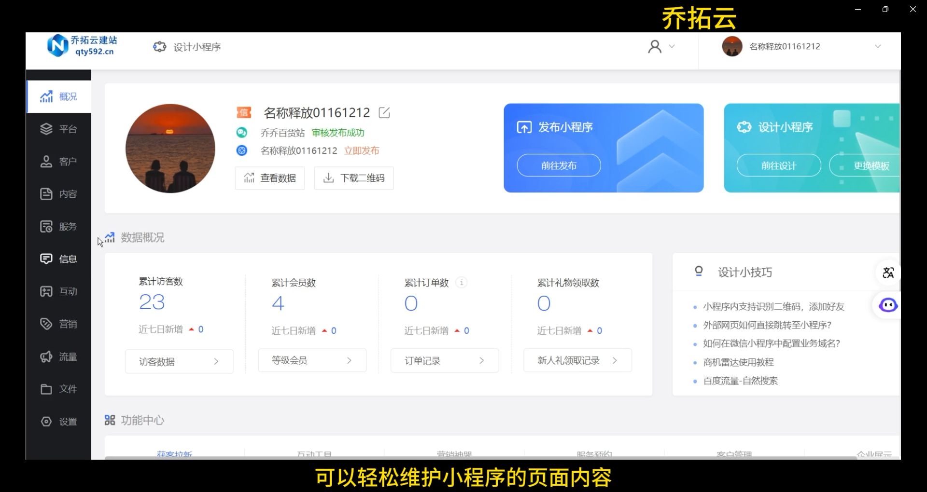
Task: Open tip 小程序内支持识别二维码，添加好友
Action: pos(773,307)
